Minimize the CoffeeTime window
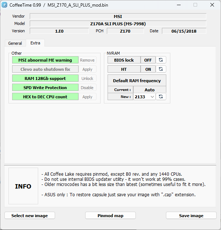221x230 pixels. [x=179, y=5]
